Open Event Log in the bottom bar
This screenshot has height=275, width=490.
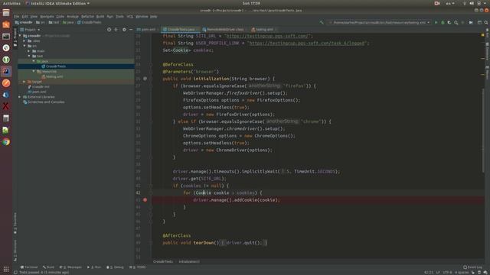(x=473, y=267)
